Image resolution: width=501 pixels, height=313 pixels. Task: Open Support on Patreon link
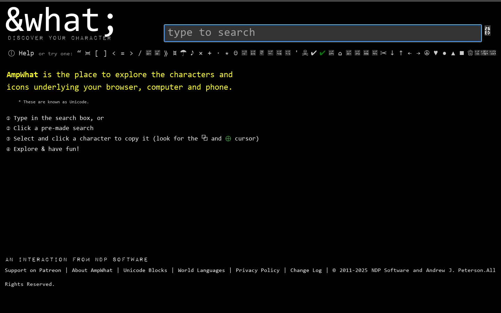[x=33, y=270]
